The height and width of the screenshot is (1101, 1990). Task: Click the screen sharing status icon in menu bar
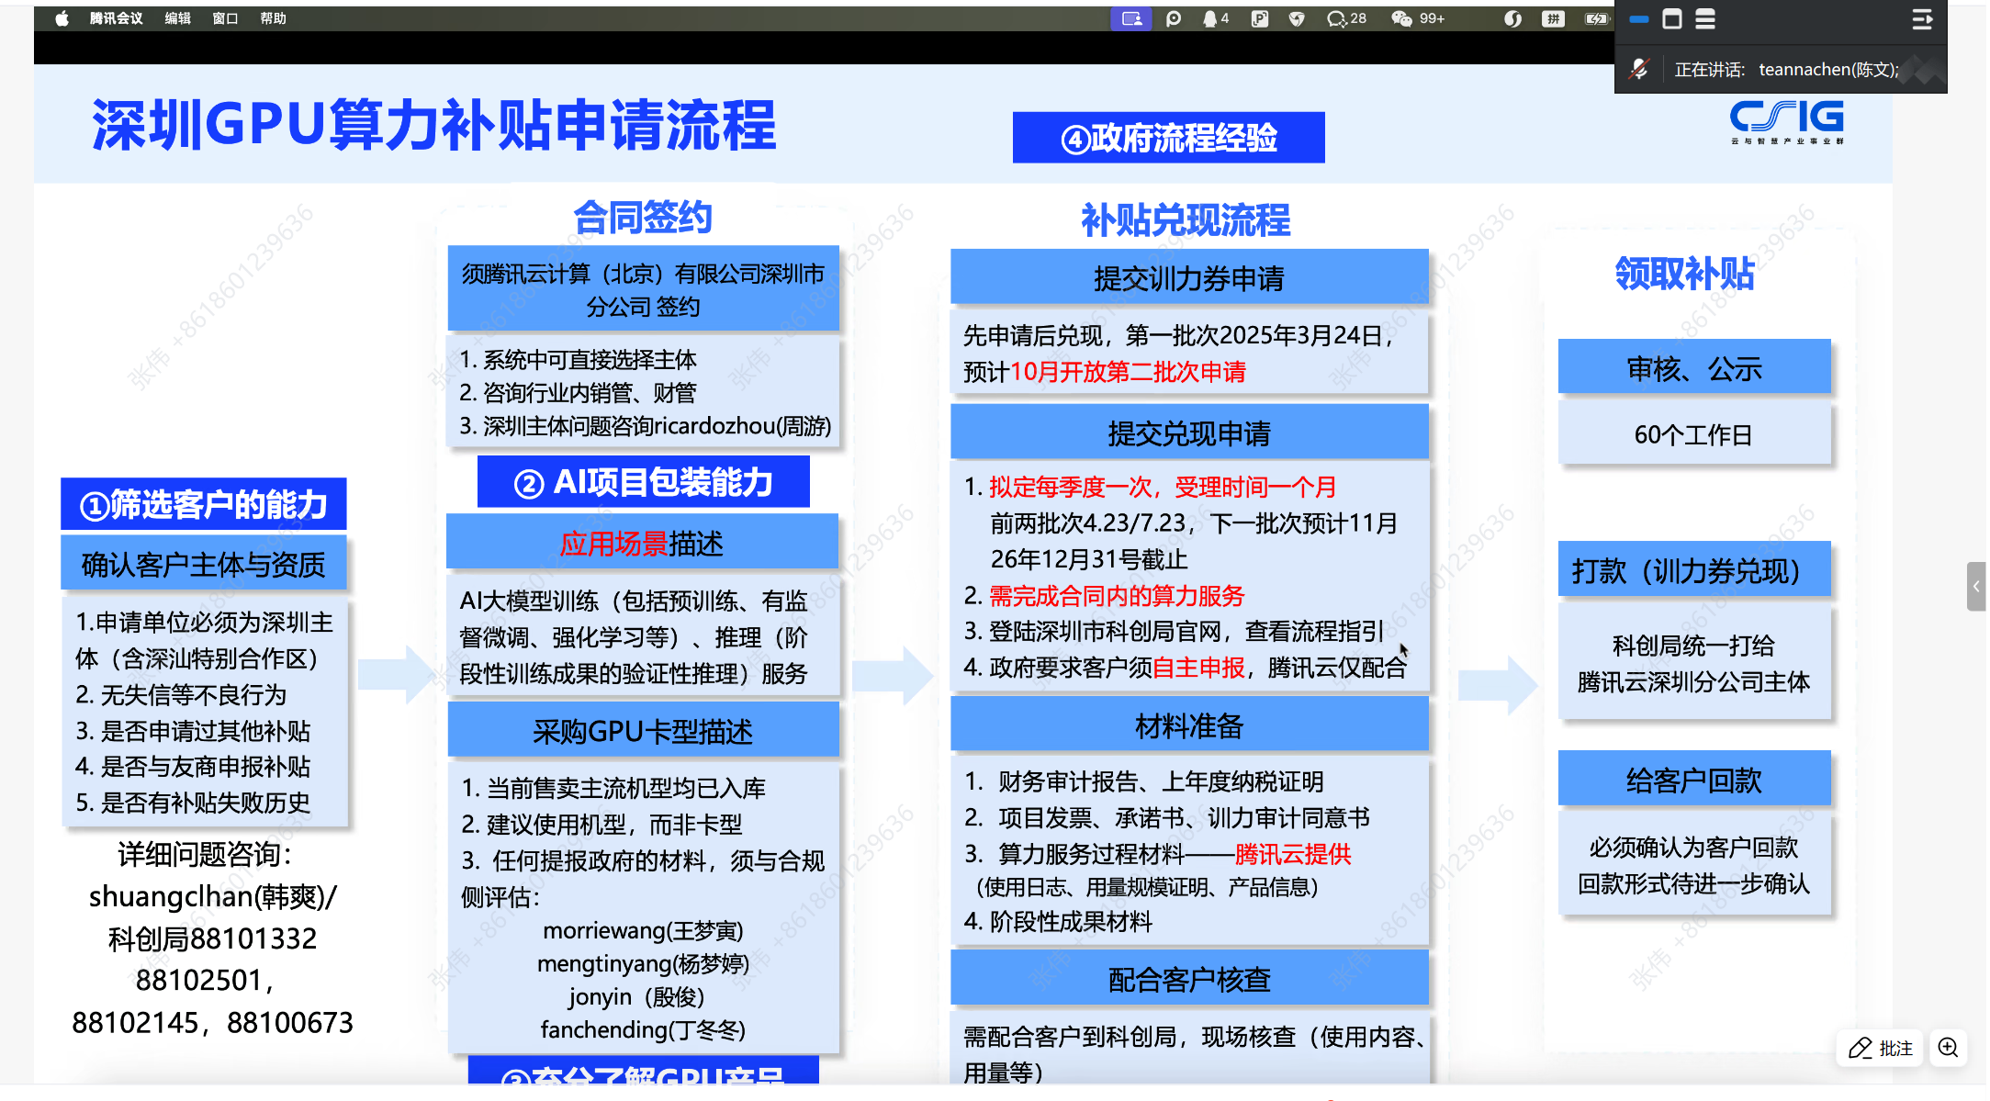tap(1131, 18)
